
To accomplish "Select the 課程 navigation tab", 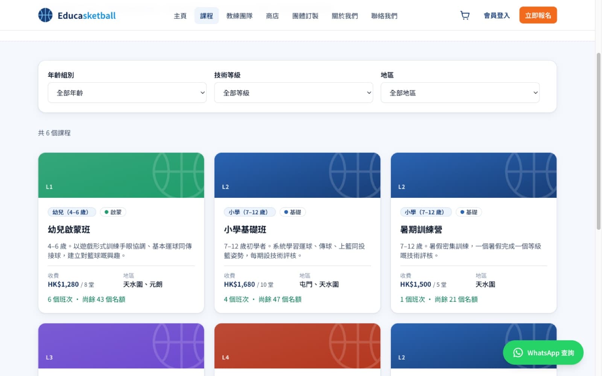I will pyautogui.click(x=207, y=16).
